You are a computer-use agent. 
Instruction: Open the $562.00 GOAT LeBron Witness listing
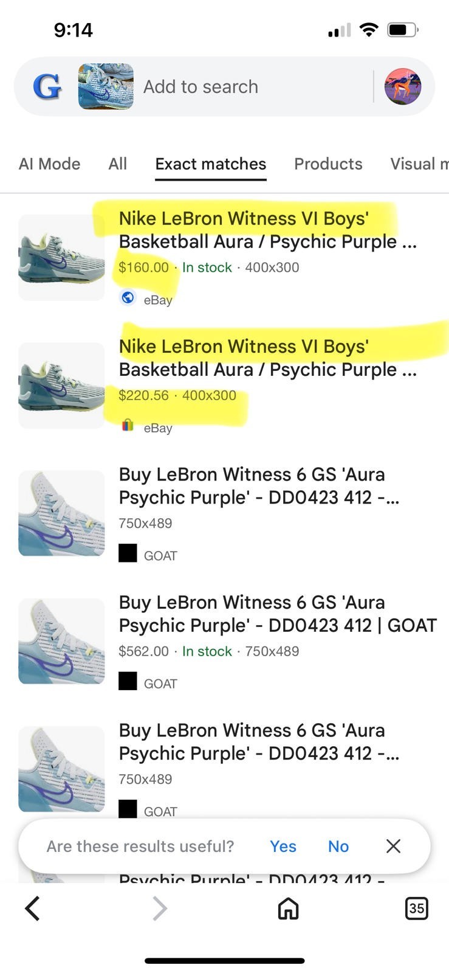pyautogui.click(x=277, y=614)
